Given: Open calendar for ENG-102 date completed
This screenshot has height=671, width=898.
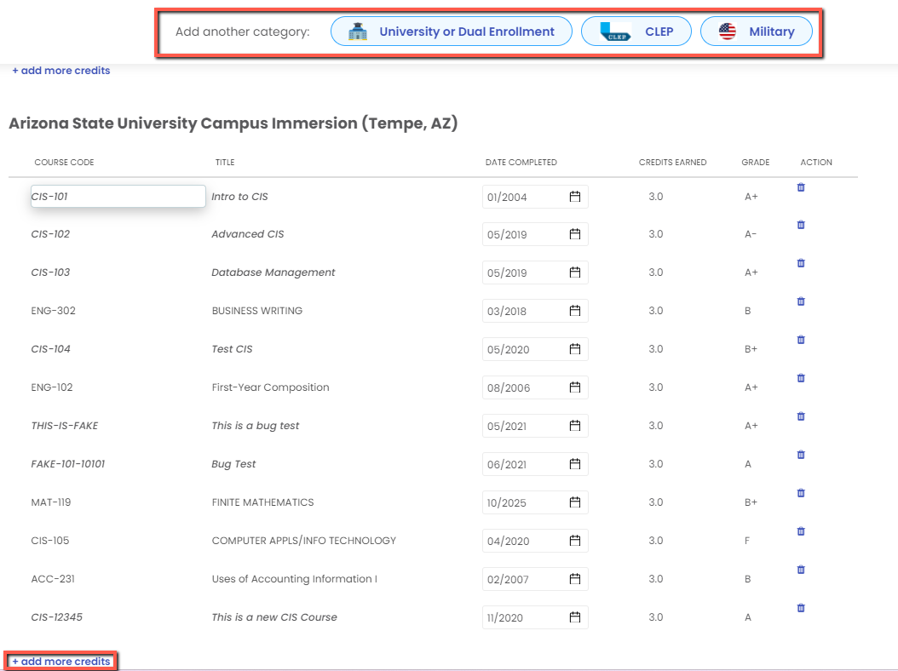Looking at the screenshot, I should click(x=575, y=387).
